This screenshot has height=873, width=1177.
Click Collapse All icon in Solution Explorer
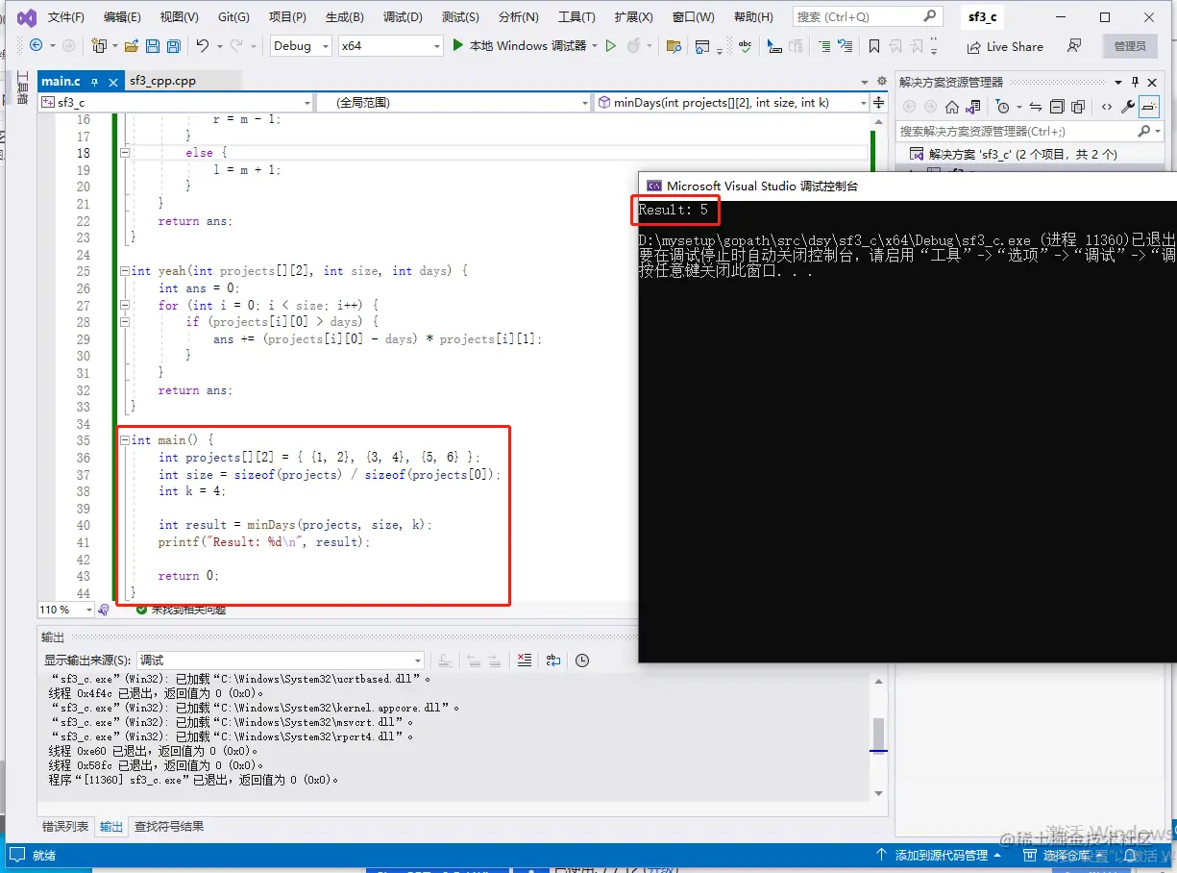(x=1057, y=107)
